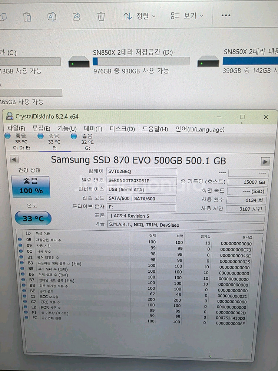Open the 도움말(H) menu
278x371 pixels.
(x=155, y=129)
